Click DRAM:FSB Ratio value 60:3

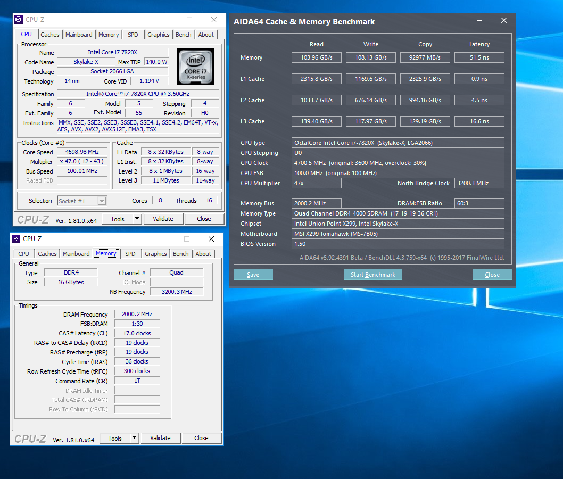coord(479,203)
